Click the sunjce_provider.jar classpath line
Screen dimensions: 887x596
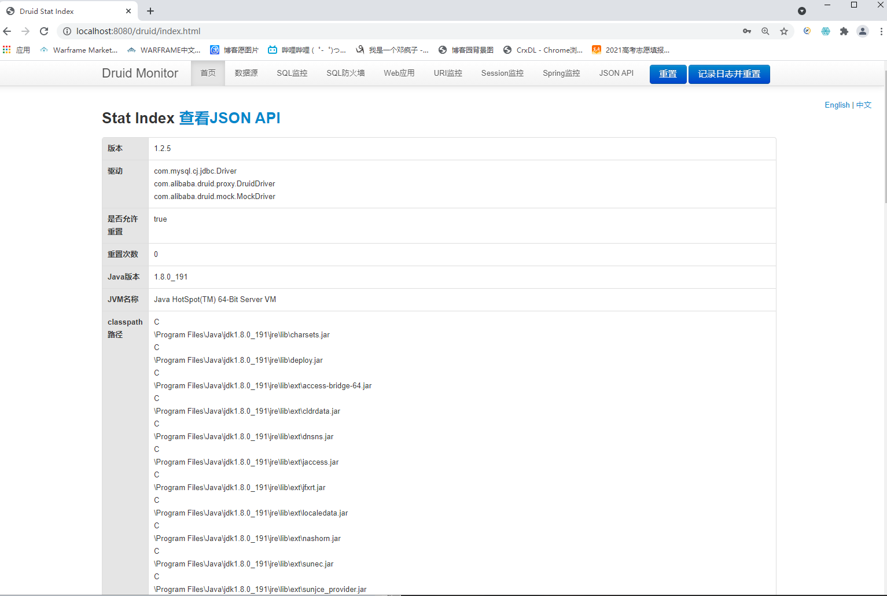click(260, 590)
